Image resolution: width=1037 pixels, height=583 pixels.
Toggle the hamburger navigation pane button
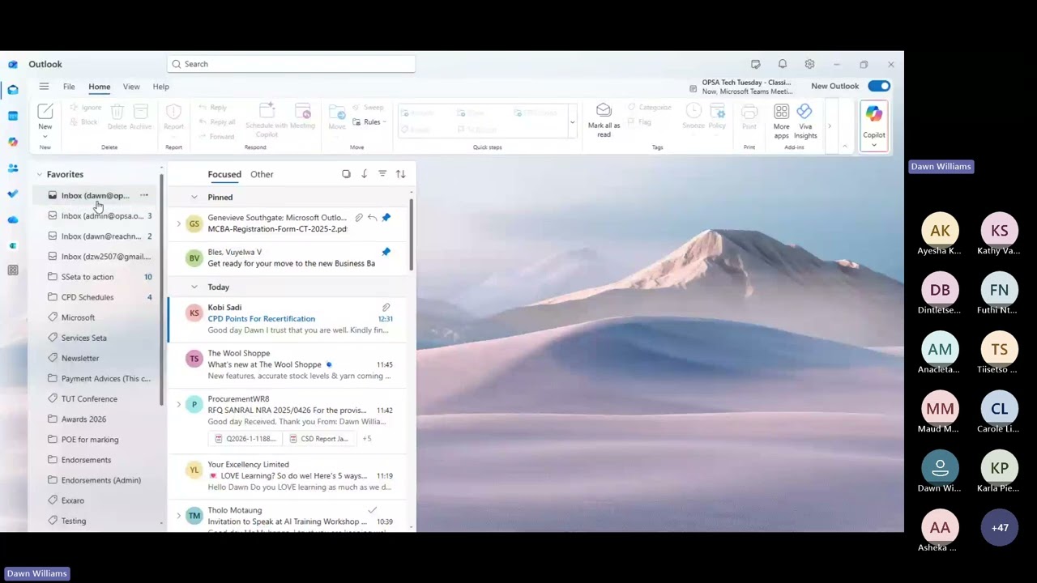tap(44, 87)
